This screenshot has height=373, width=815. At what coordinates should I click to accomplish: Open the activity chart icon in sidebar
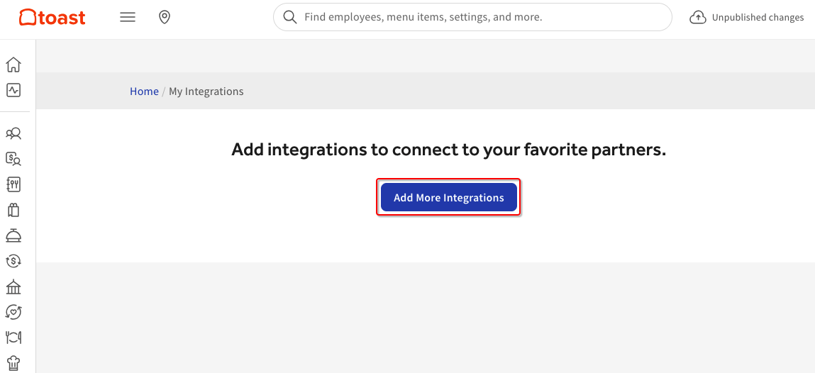pyautogui.click(x=13, y=90)
